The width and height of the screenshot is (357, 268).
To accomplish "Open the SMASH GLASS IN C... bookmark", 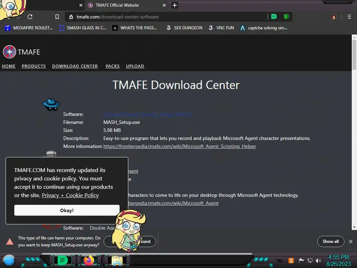I will (x=83, y=28).
